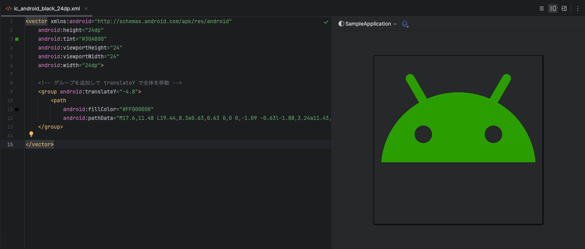Select the ic_android_black_24dp.xml editor tab
The image size is (585, 249).
point(47,8)
